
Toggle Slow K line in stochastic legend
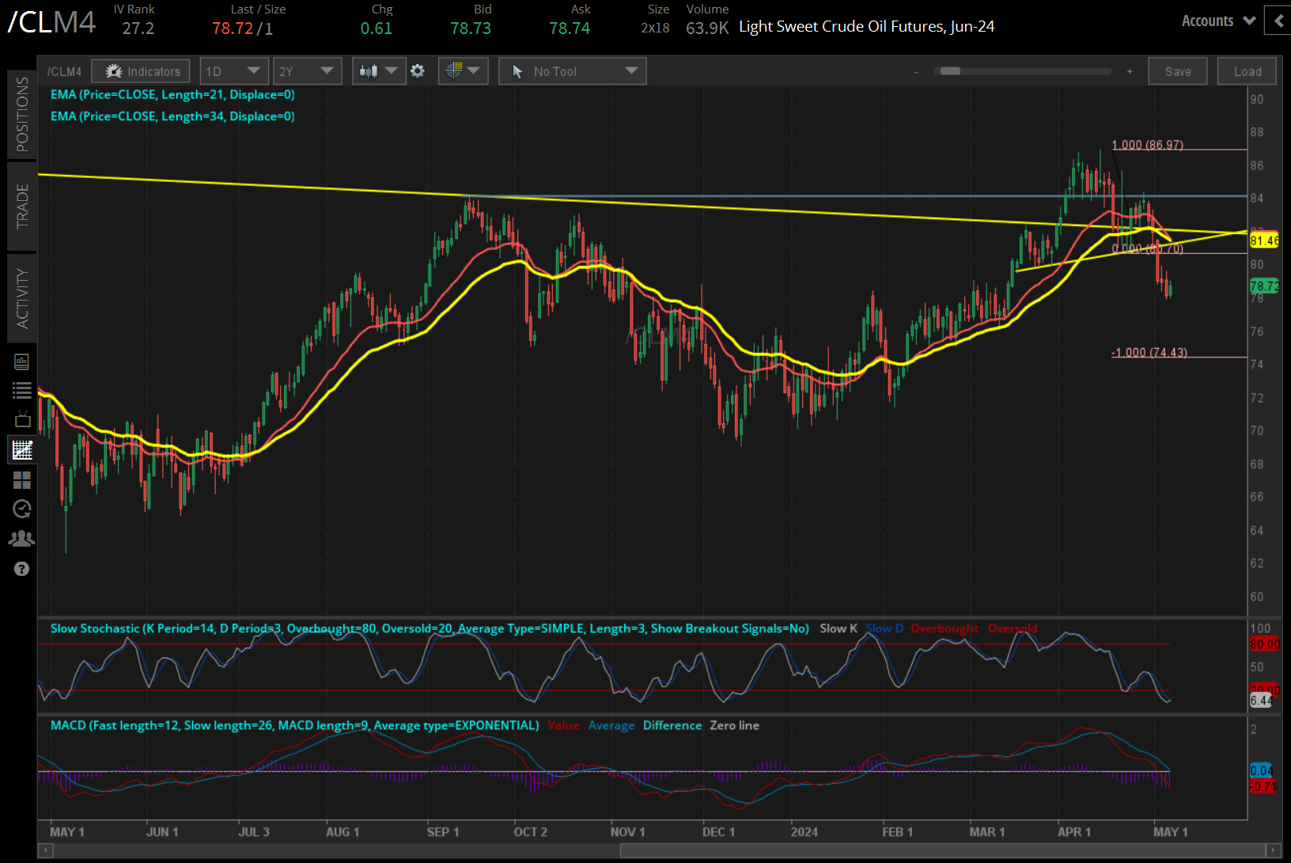click(x=839, y=628)
